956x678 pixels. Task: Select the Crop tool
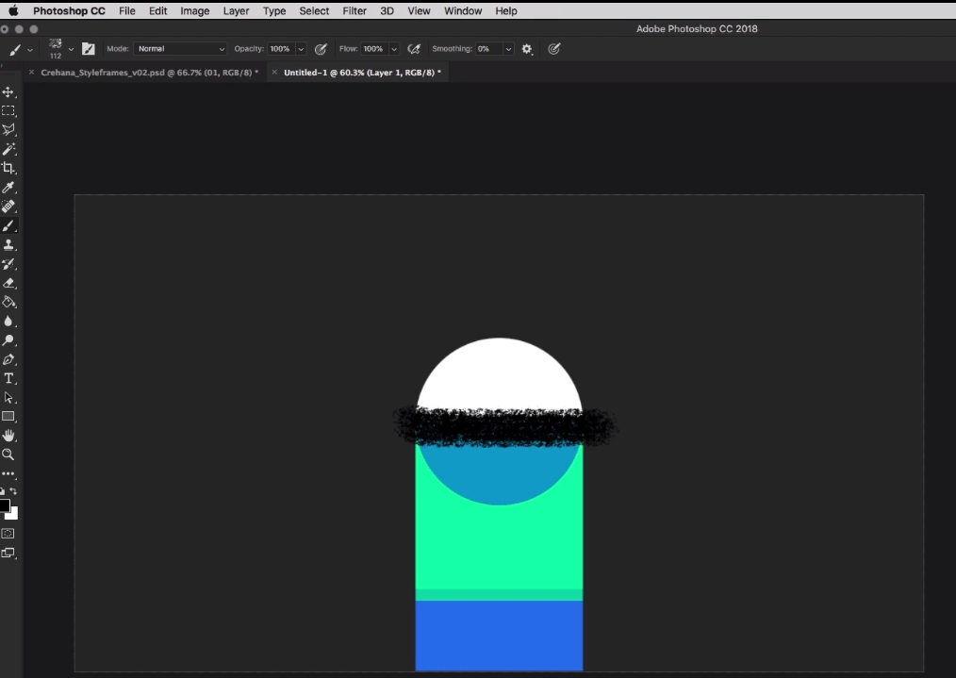[9, 168]
